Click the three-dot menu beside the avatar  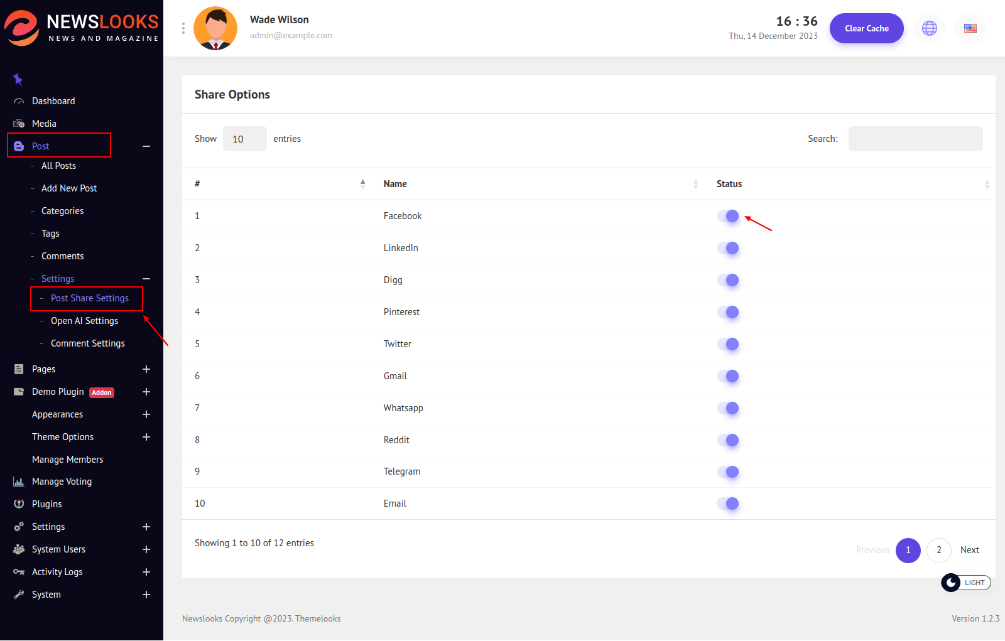click(183, 28)
